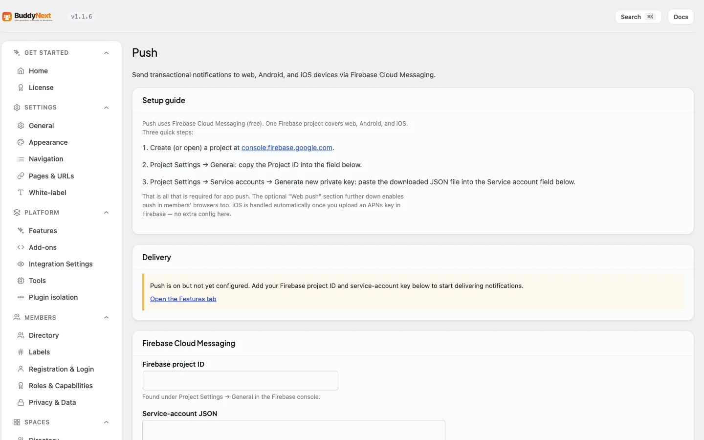Click the Roles & Capabilities badge icon

click(x=21, y=386)
